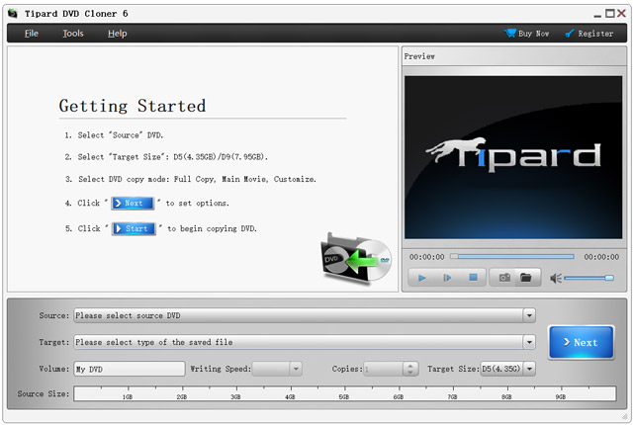
Task: Expand the Source DVD dropdown arrow
Action: click(529, 315)
